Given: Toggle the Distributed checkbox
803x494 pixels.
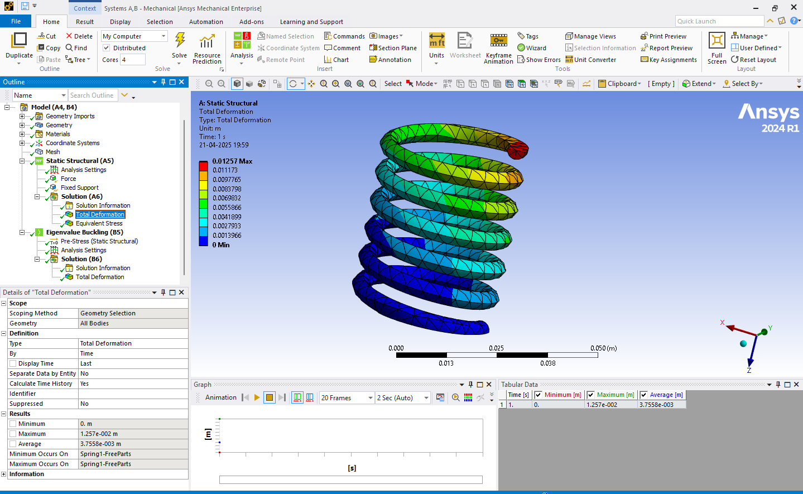Looking at the screenshot, I should [107, 48].
